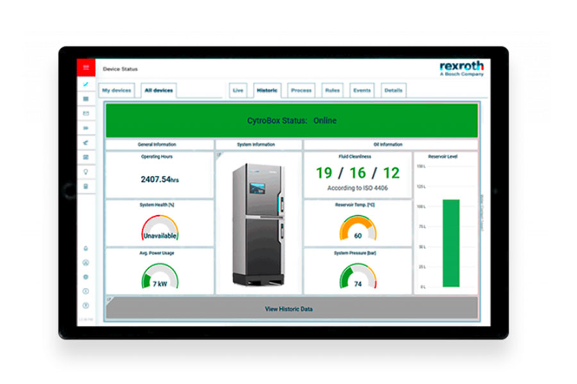Open the user profile sidebar icon
577x384 pixels.
[x=86, y=263]
